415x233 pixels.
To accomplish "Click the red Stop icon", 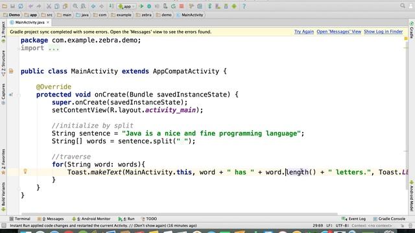I will tap(182, 6).
